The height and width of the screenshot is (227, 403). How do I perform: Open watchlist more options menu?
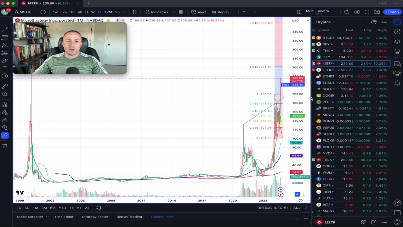coord(384,22)
